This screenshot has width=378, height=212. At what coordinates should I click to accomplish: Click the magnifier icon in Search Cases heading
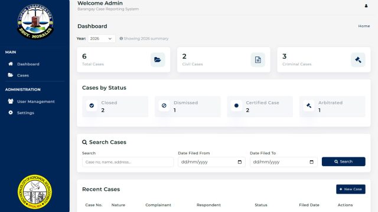coord(84,143)
